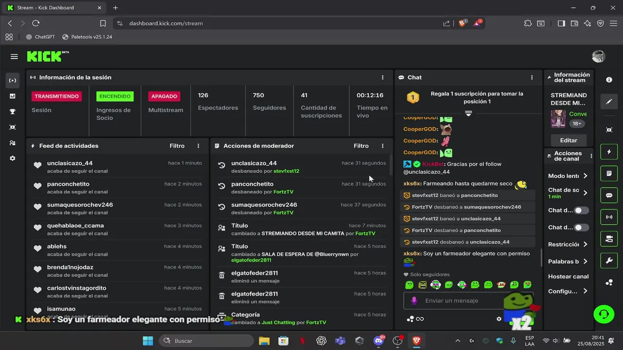
Task: Click the lightning quick actions icon
Action: pyautogui.click(x=609, y=152)
